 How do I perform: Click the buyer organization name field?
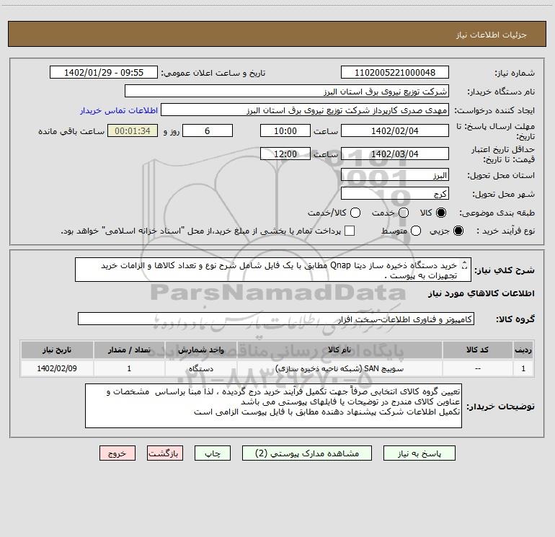point(287,91)
